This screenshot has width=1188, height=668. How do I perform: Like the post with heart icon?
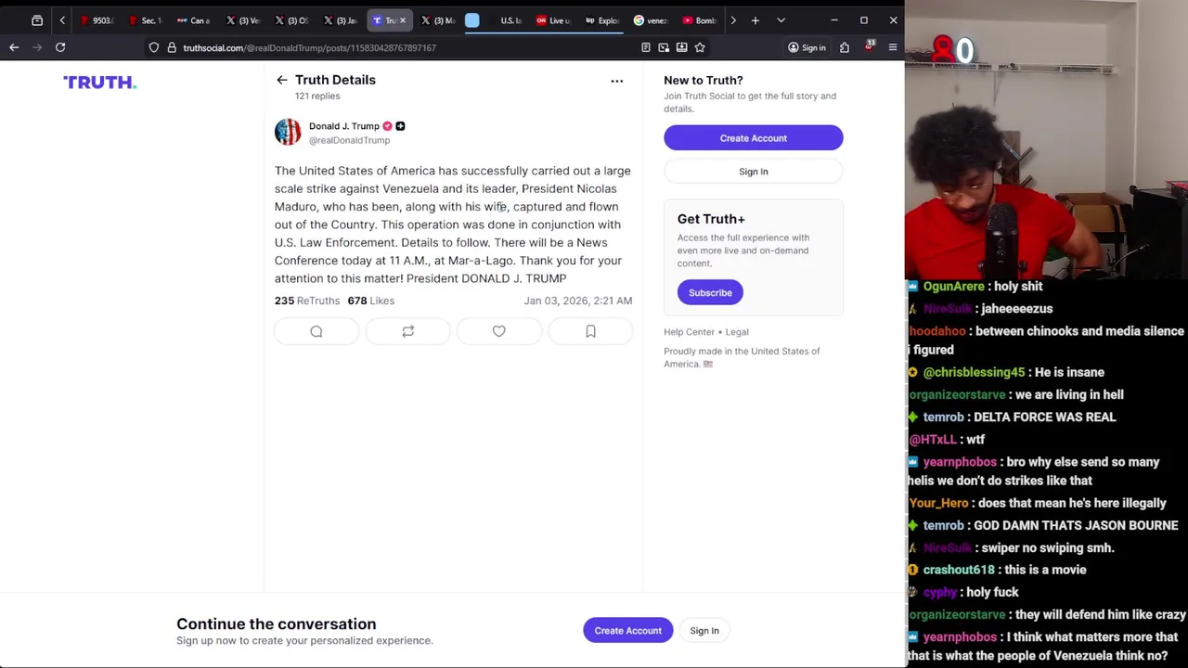click(499, 331)
